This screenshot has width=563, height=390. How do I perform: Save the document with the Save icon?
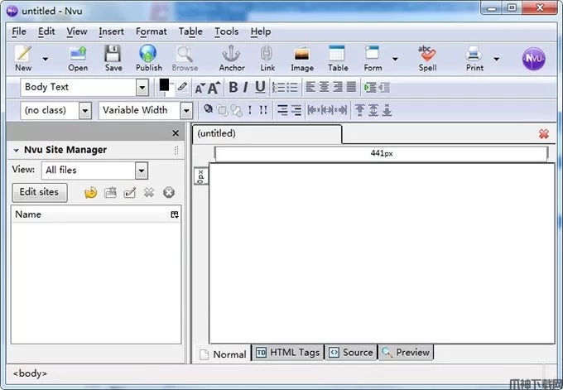pyautogui.click(x=113, y=57)
